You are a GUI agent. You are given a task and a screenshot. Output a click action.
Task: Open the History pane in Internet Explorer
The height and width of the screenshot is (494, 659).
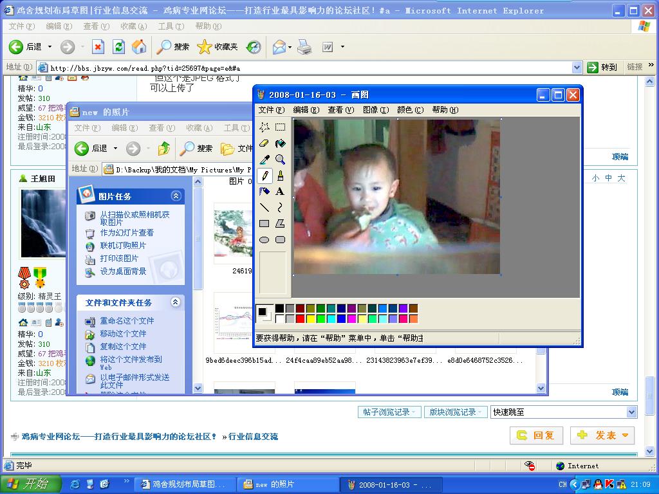coord(254,46)
